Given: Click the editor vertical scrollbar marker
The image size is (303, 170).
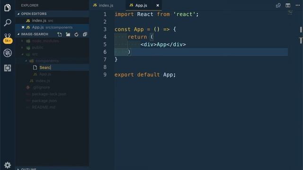Looking at the screenshot, I should (x=301, y=29).
